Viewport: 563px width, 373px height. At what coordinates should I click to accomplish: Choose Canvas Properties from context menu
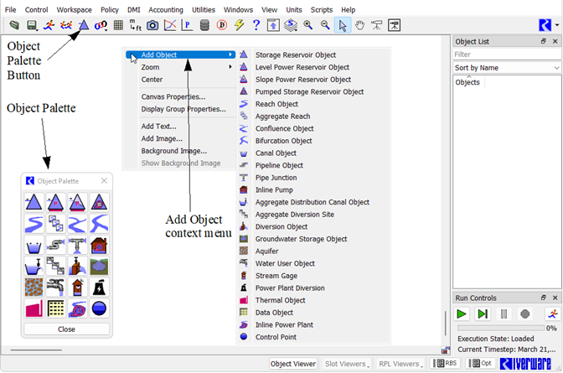point(173,96)
